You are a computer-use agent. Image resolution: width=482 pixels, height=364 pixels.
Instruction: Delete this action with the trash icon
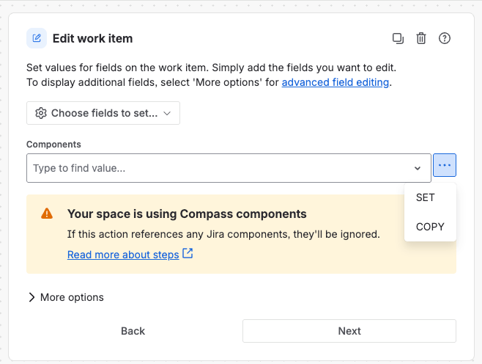coord(420,38)
